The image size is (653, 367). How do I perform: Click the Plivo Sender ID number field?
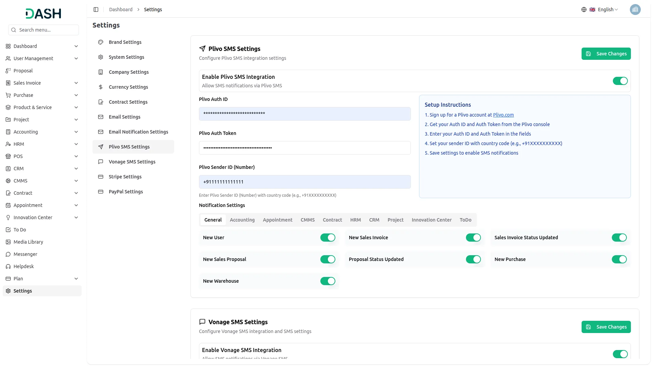tap(305, 182)
